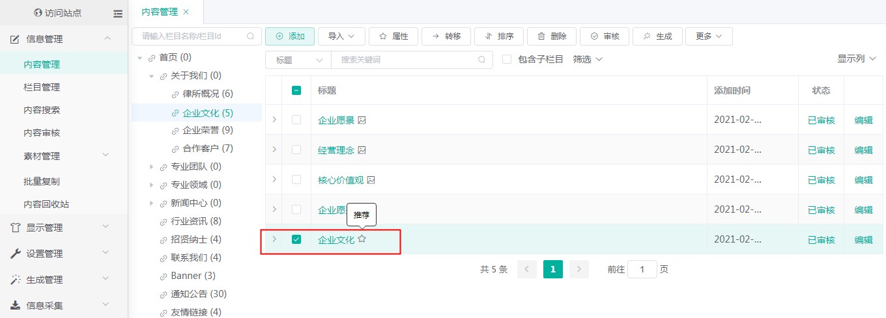Toggle the select-all header checkbox
This screenshot has height=318, width=886.
pos(296,90)
